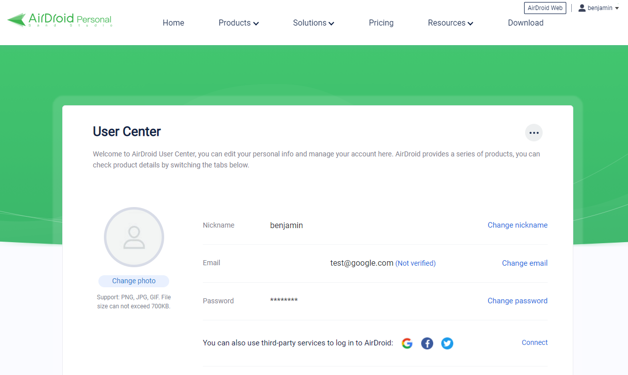Viewport: 628px width, 375px height.
Task: Expand the benjamin account dropdown arrow
Action: point(617,9)
